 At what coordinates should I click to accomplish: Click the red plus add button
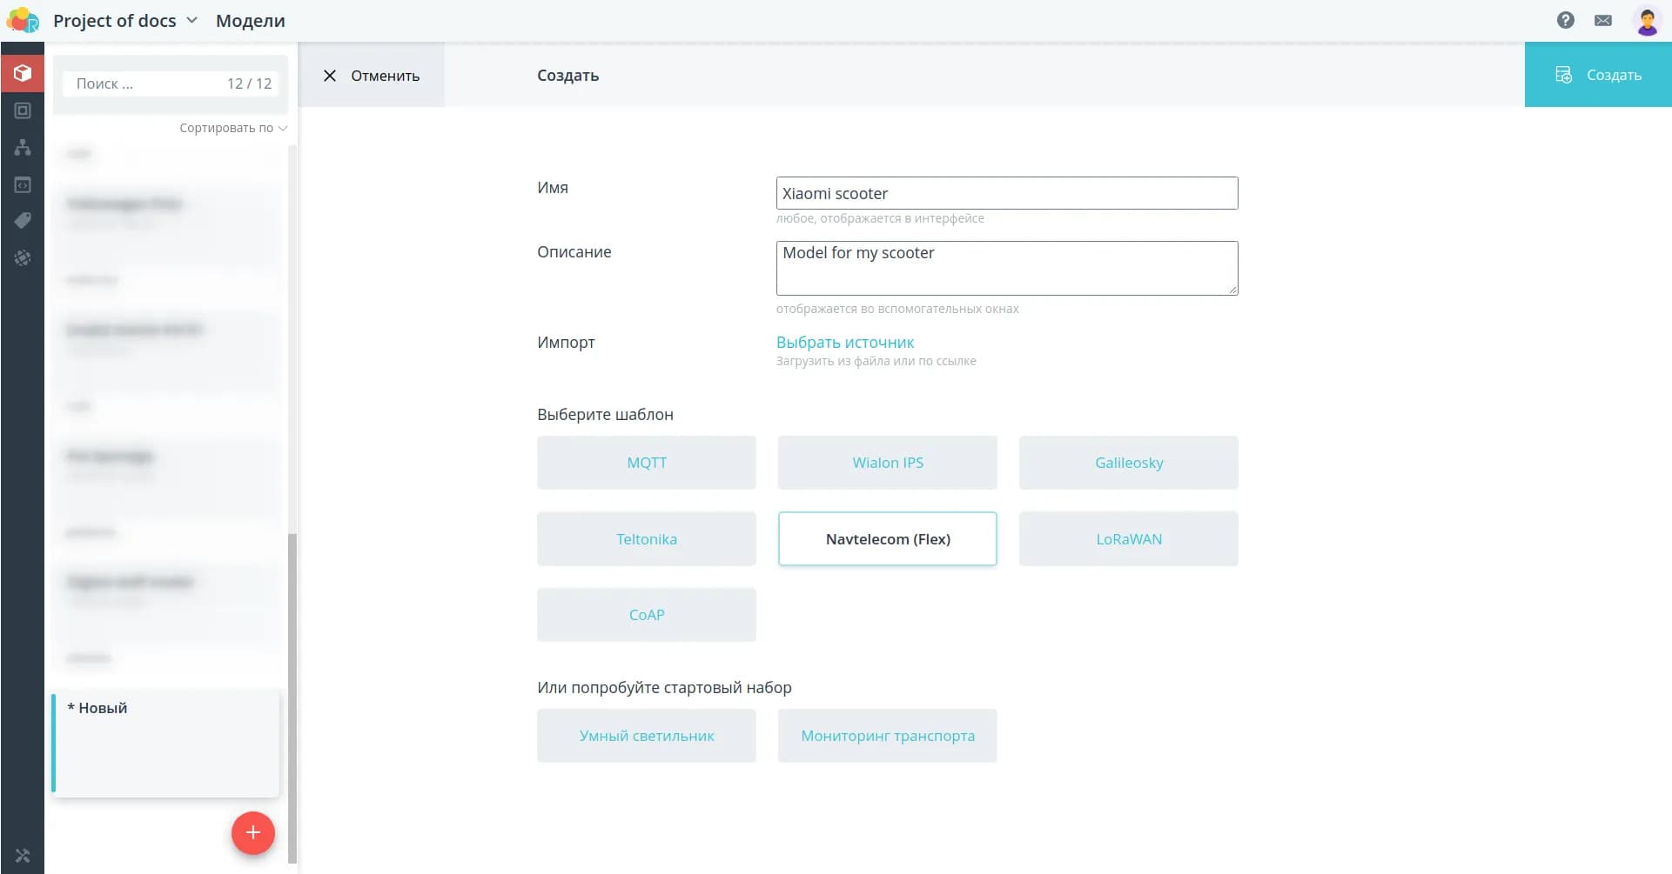(252, 832)
